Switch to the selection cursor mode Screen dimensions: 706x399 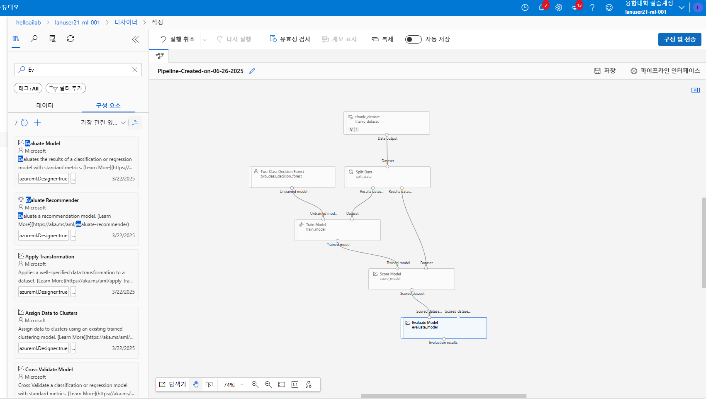[x=209, y=384]
